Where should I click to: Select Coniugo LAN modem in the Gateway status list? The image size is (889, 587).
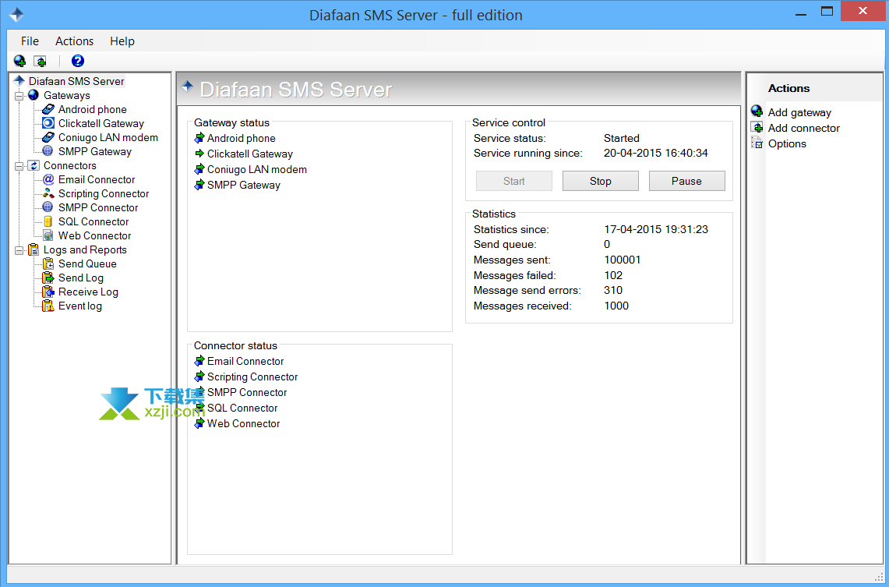(257, 170)
